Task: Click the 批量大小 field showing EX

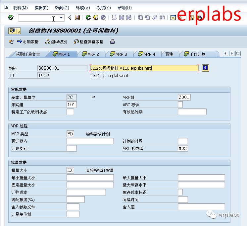Action: coord(70,170)
